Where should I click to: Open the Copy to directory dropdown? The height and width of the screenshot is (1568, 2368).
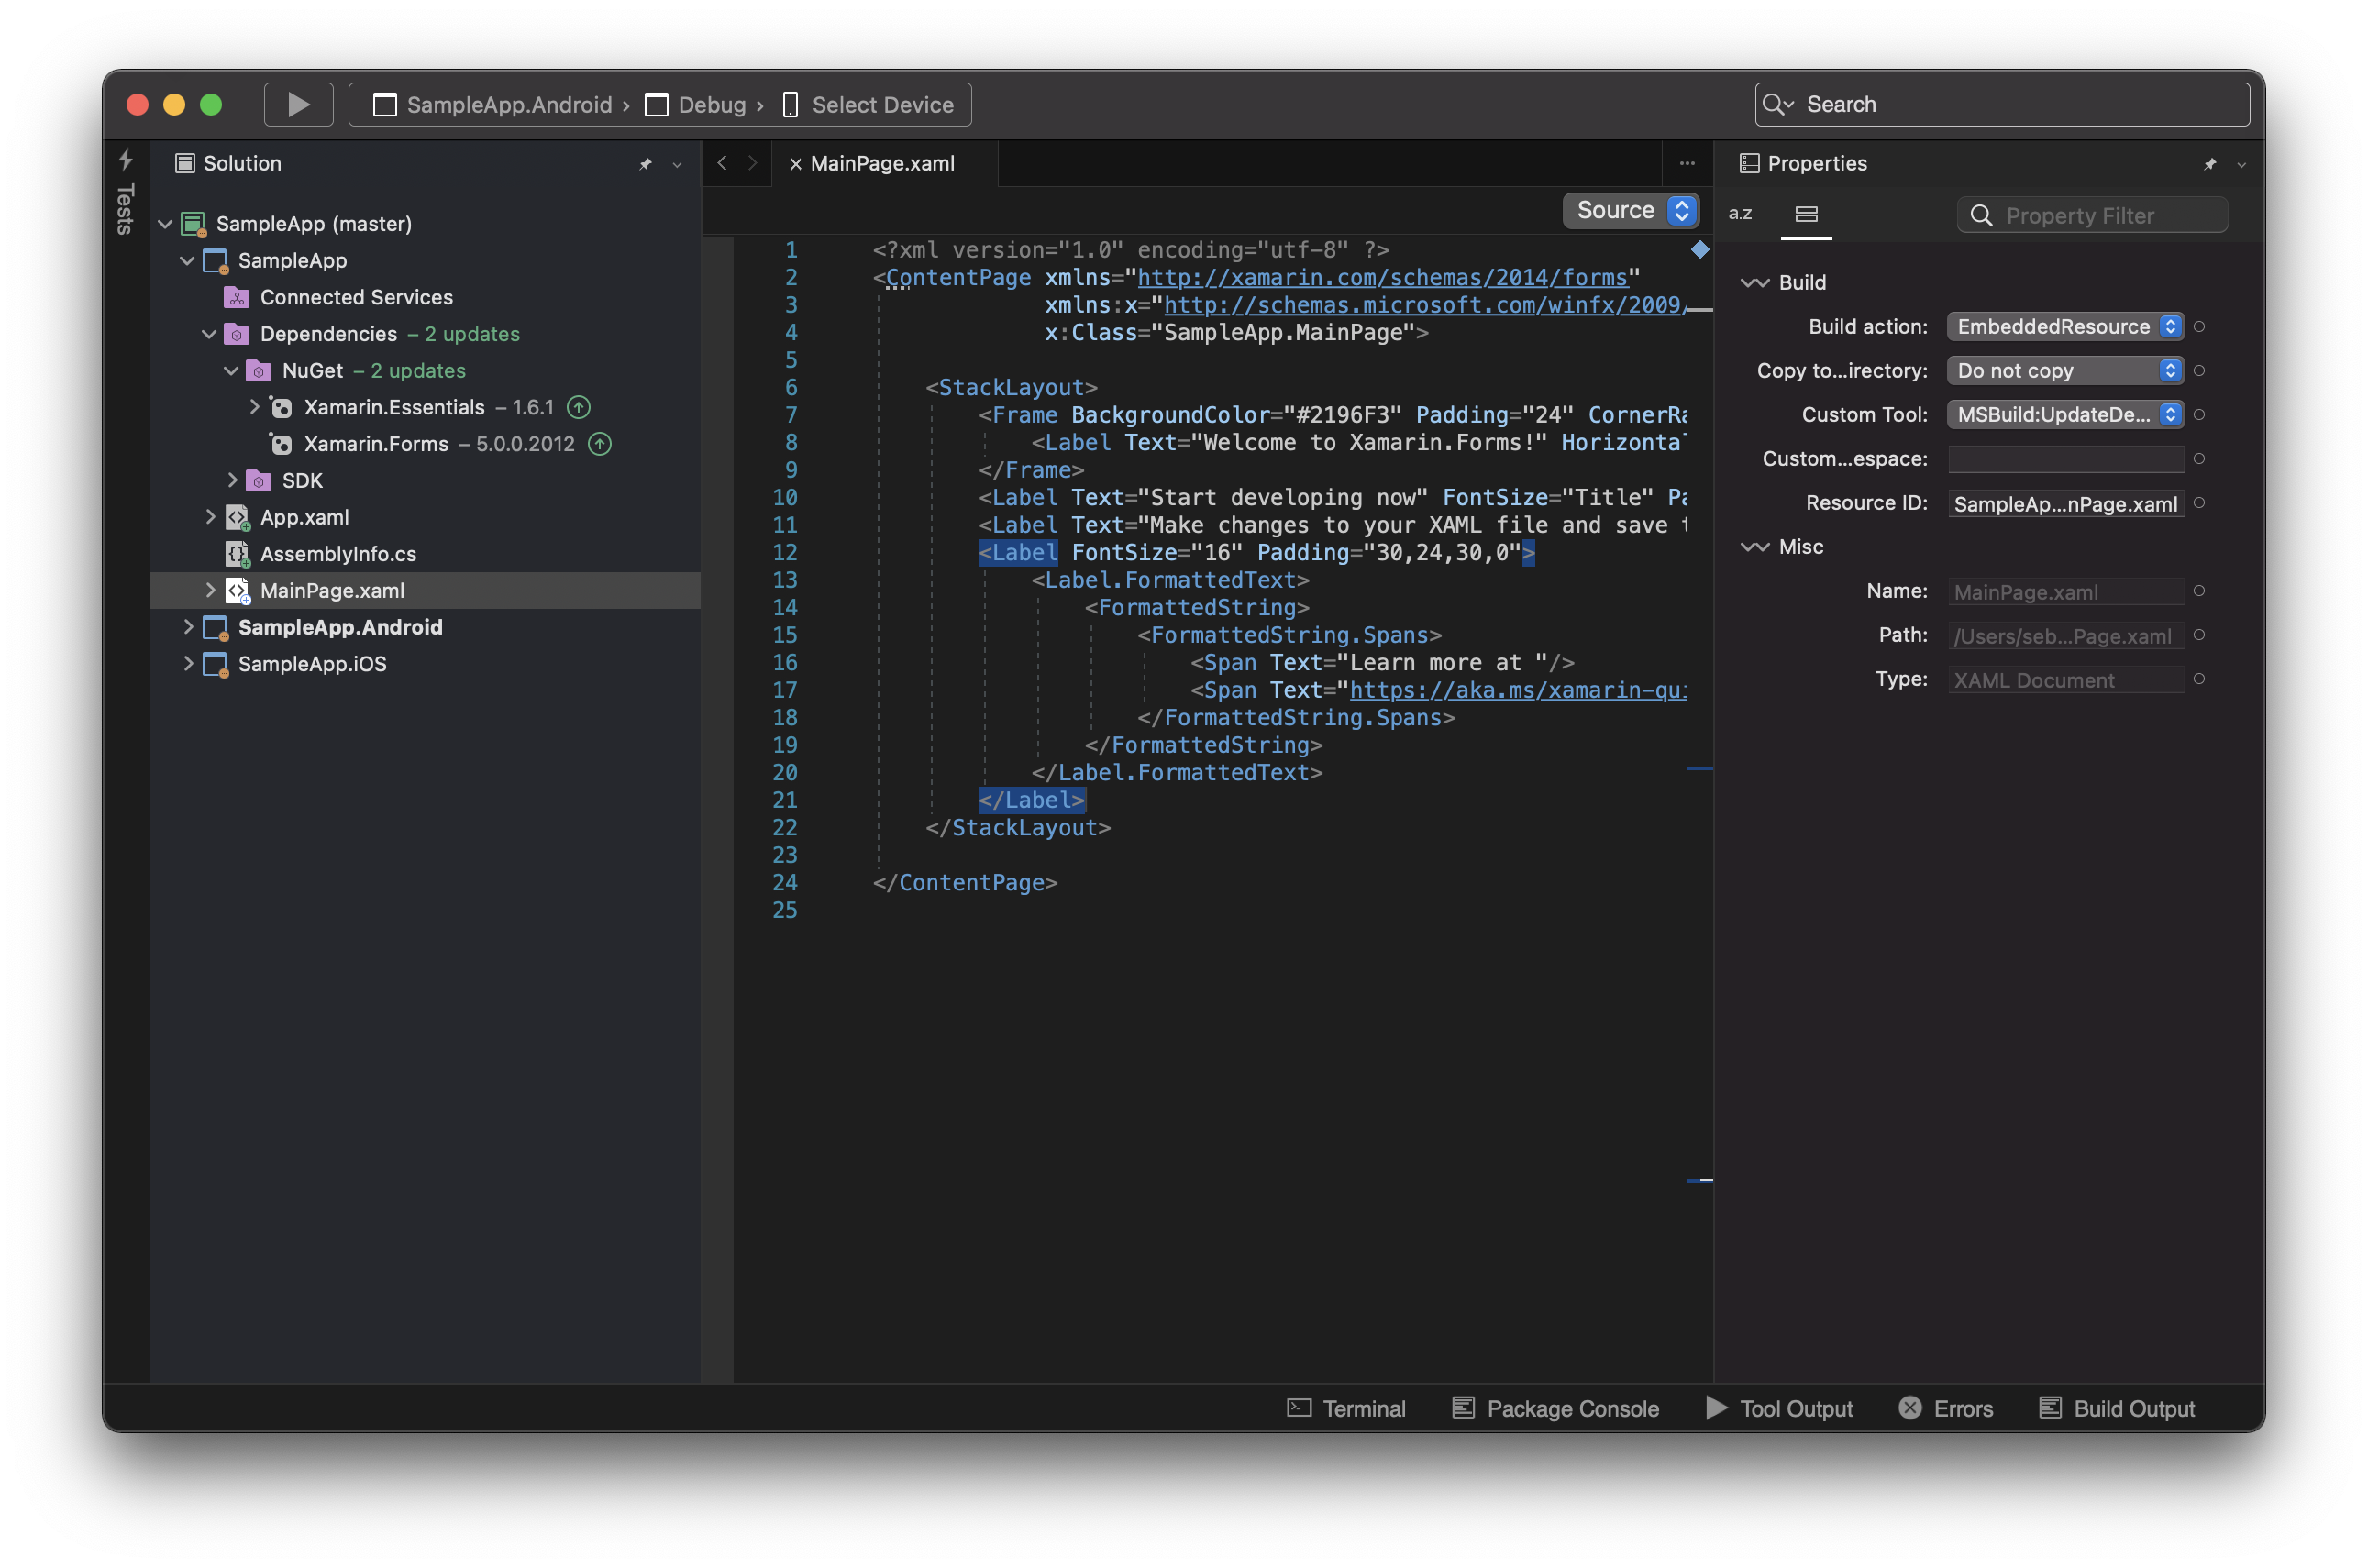2064,371
